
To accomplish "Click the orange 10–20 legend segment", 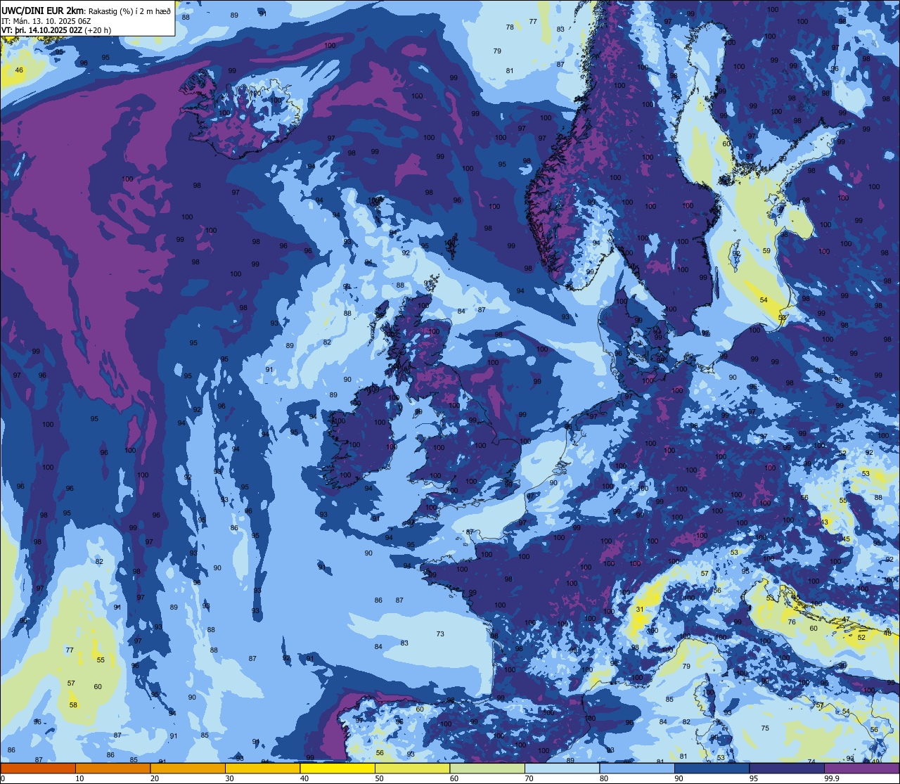I will click(x=112, y=768).
